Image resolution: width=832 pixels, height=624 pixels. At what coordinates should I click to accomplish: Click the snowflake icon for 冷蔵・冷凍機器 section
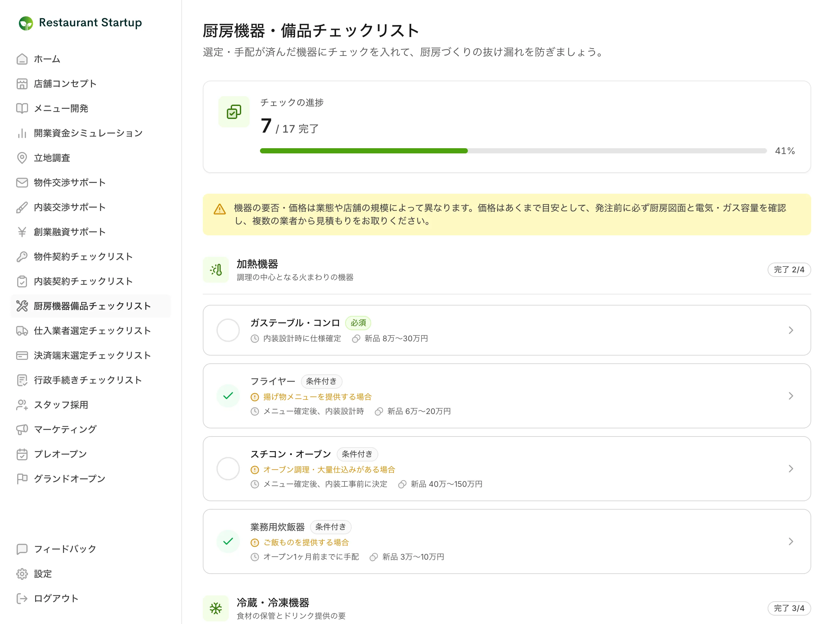(216, 608)
